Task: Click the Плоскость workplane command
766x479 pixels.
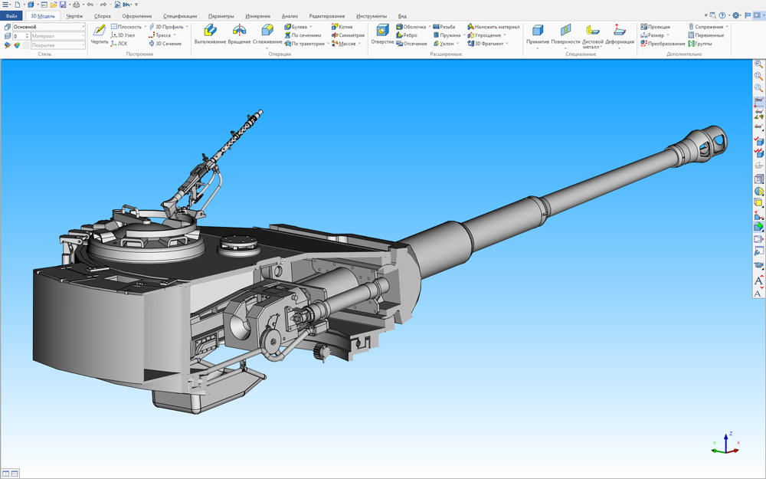Action: coord(126,27)
